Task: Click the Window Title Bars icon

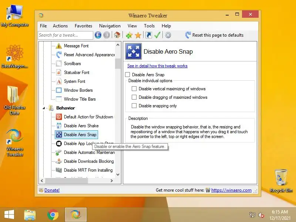Action: [x=59, y=99]
